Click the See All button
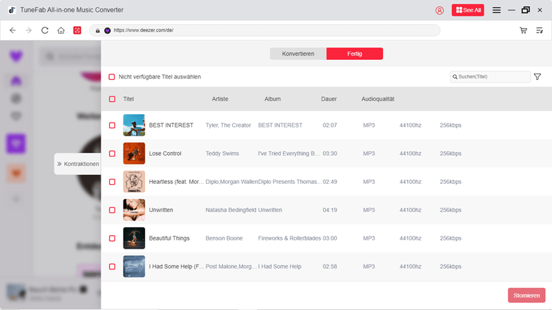The height and width of the screenshot is (310, 552). 468,10
